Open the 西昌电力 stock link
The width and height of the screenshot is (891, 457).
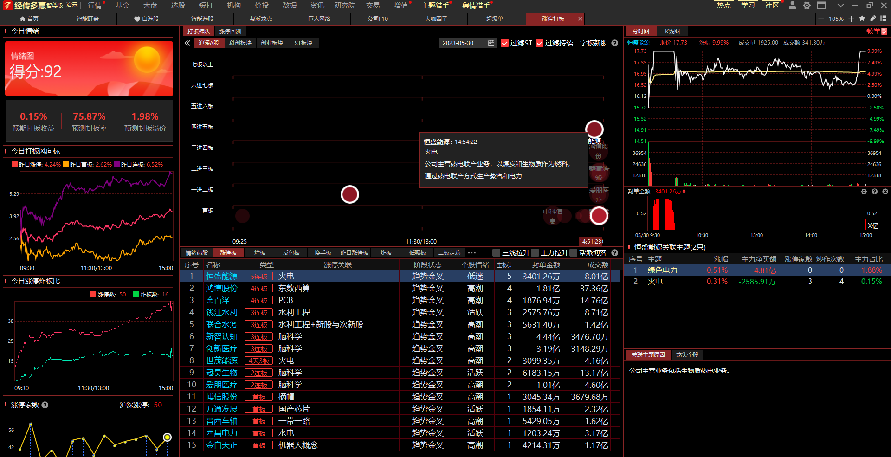(221, 433)
